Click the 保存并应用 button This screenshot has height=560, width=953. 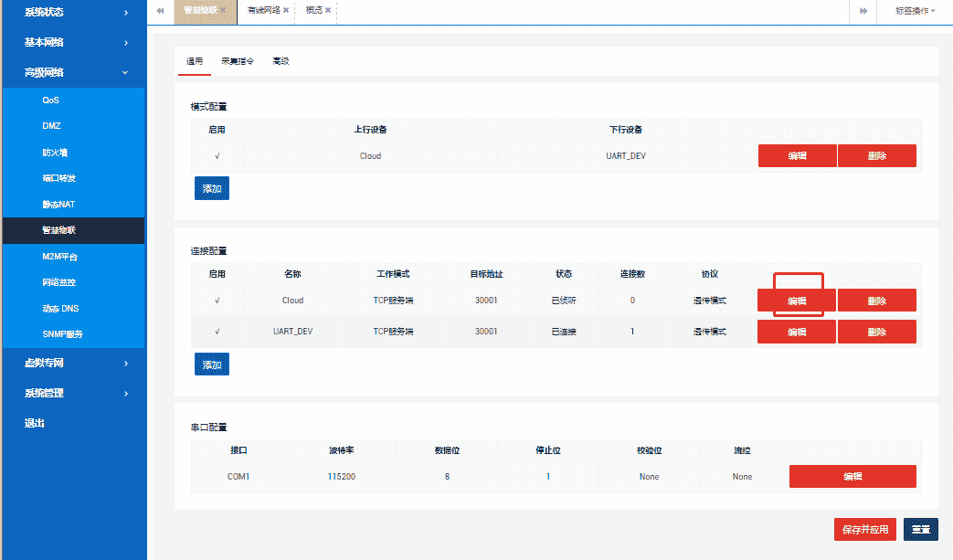[x=864, y=530]
